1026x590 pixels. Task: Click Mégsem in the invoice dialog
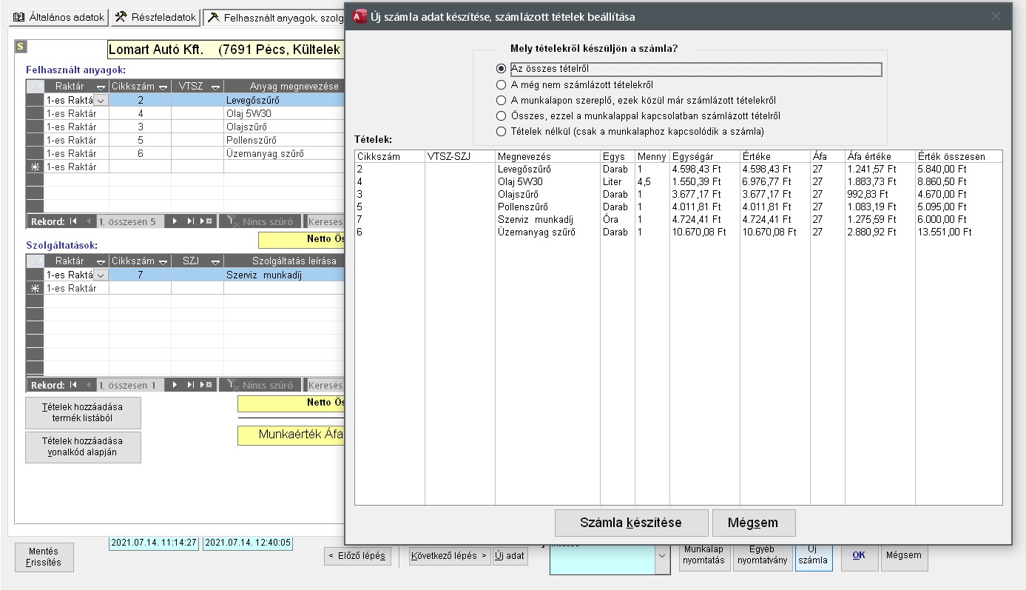753,523
